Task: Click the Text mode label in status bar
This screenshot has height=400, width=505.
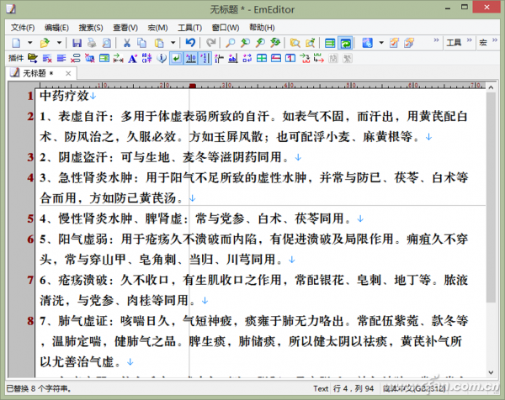Action: click(321, 389)
